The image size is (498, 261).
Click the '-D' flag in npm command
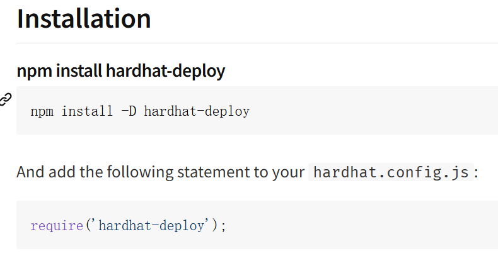click(129, 111)
